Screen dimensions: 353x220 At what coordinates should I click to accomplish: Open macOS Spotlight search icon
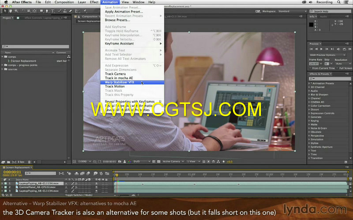[339, 2]
